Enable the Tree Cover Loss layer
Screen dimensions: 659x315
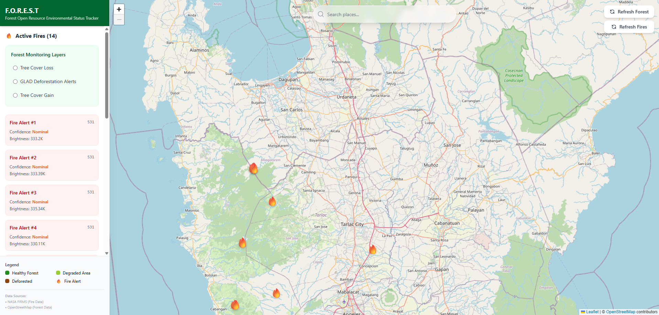(15, 68)
